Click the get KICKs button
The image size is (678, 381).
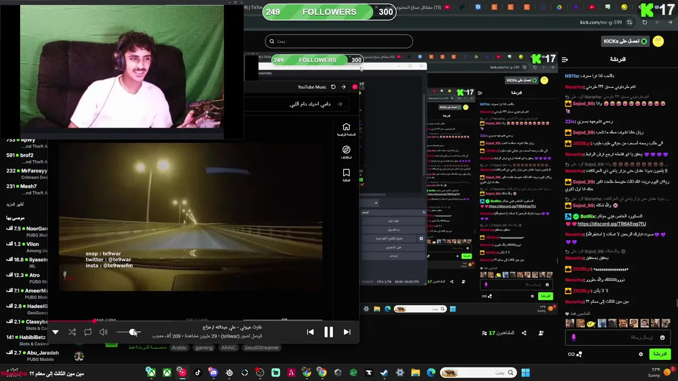tap(626, 41)
